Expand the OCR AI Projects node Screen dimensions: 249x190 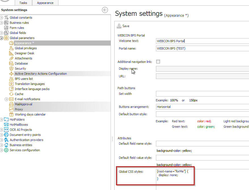pyautogui.click(x=1, y=130)
